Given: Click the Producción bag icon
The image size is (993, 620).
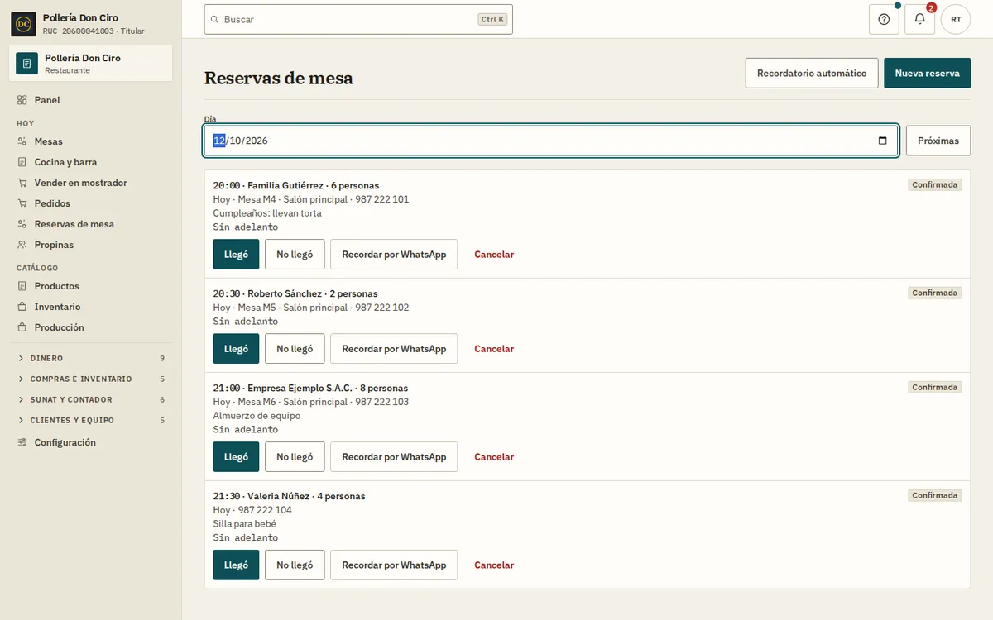Looking at the screenshot, I should (22, 327).
